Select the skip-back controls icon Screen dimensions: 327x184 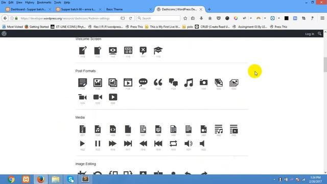pyautogui.click(x=158, y=144)
